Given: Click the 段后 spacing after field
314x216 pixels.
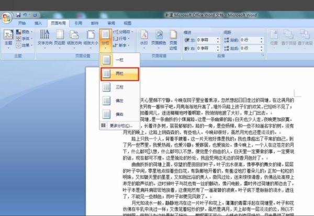Looking at the screenshot, I should coord(252,48).
